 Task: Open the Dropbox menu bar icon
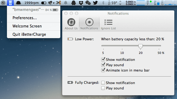click(x=81, y=3)
